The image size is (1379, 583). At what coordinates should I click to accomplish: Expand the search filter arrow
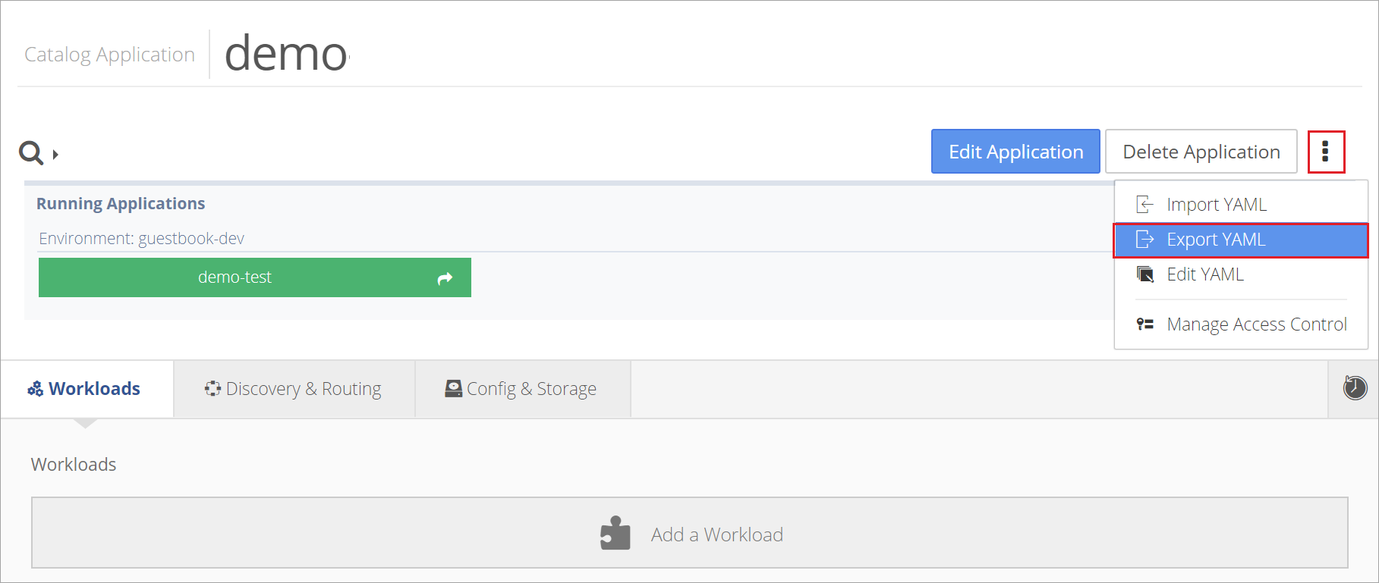(55, 155)
